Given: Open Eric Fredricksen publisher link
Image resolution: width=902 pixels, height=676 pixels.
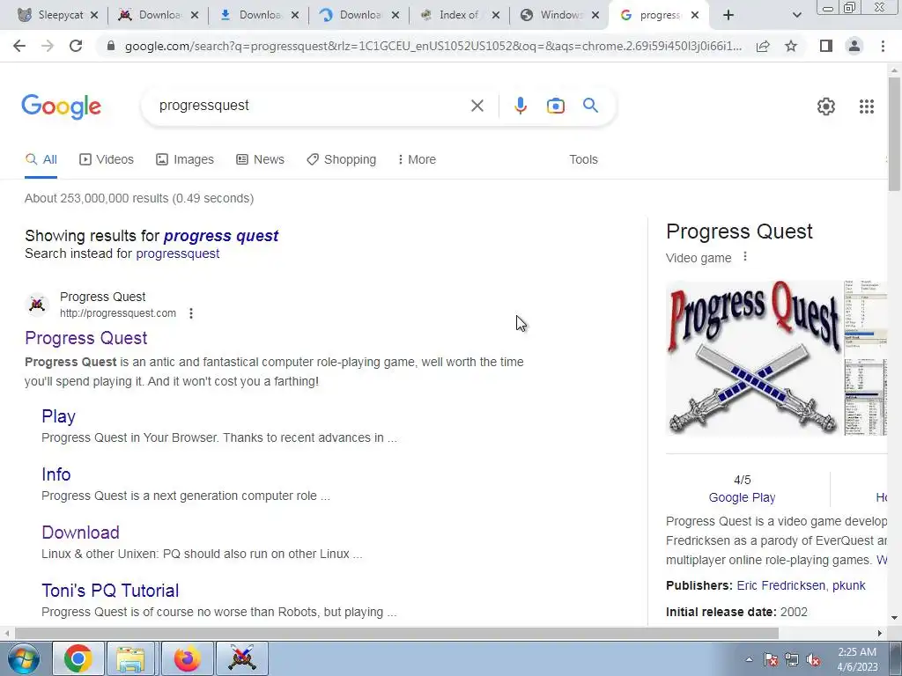Looking at the screenshot, I should (780, 585).
